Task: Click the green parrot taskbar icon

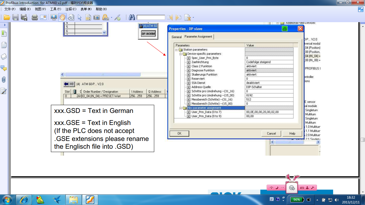Action: pyautogui.click(x=40, y=200)
